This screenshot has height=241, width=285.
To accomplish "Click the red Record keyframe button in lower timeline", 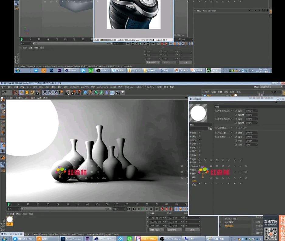I will tap(162, 209).
